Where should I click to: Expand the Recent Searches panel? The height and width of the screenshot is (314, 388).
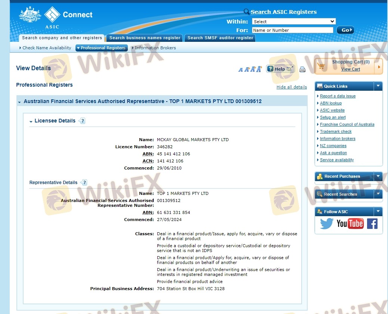coord(378,194)
